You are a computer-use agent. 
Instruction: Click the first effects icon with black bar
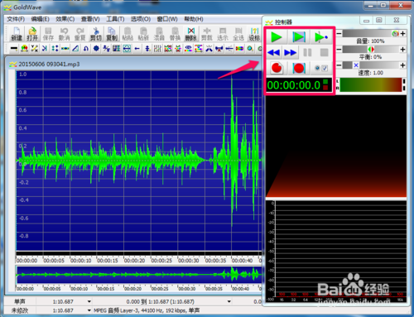coord(14,49)
